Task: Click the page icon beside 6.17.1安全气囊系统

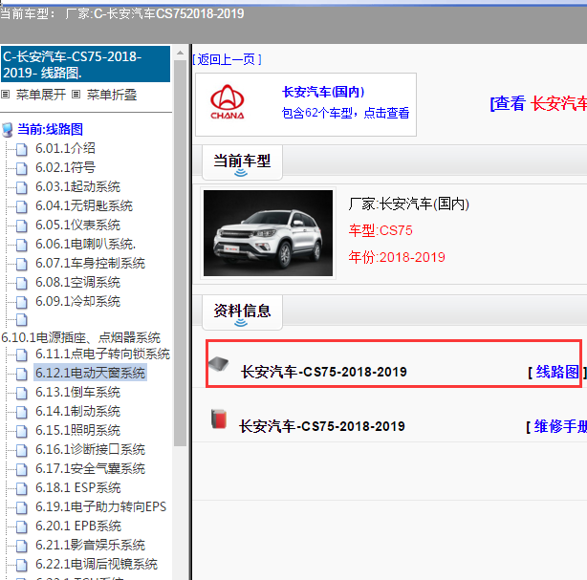Action: coord(21,469)
